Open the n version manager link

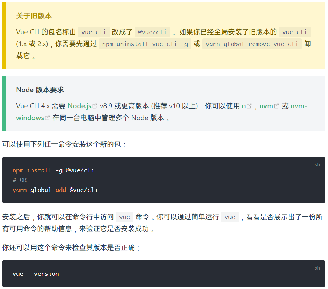(244, 106)
